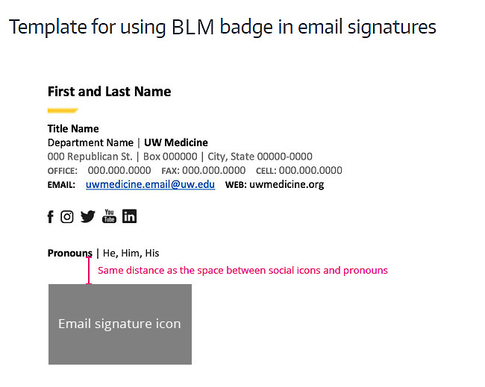Open the uwmedicine.email@uw.edu link
Screen dimensions: 485x387
point(150,184)
